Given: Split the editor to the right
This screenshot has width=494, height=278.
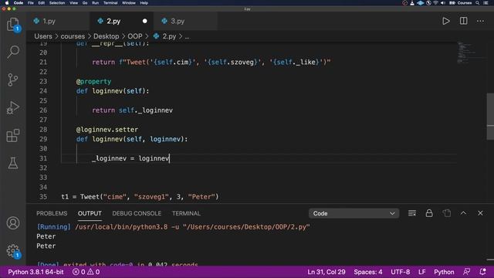Looking at the screenshot, I should point(463,21).
